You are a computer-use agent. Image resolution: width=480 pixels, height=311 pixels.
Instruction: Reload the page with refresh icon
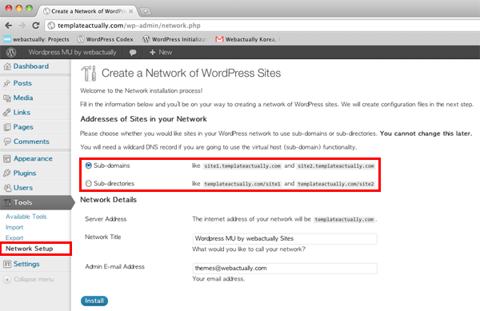36,26
